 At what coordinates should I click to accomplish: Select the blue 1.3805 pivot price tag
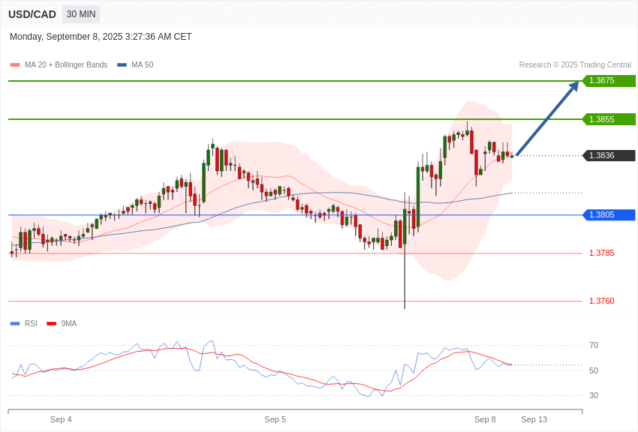point(609,215)
